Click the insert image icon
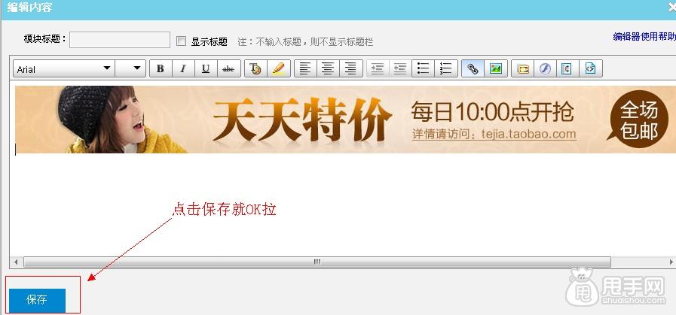The width and height of the screenshot is (676, 315). [496, 68]
